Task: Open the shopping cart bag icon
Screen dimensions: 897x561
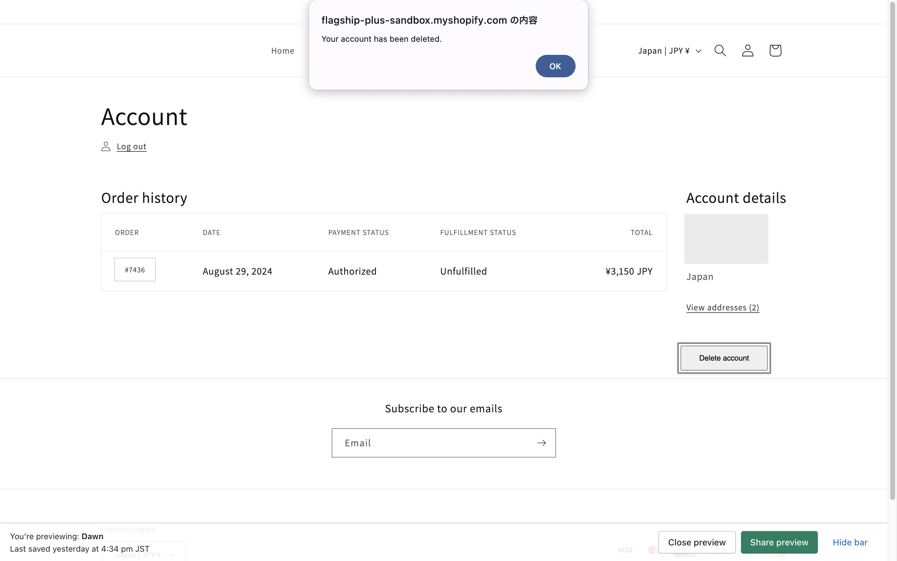Action: pos(775,50)
